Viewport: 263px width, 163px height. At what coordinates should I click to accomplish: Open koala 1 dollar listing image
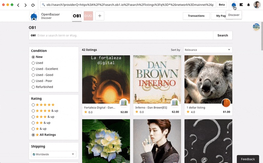point(208,79)
